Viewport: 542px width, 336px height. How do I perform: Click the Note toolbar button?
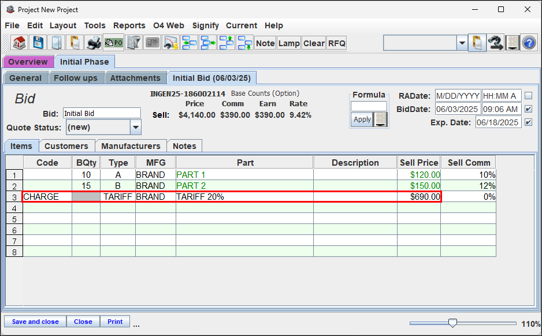[265, 43]
